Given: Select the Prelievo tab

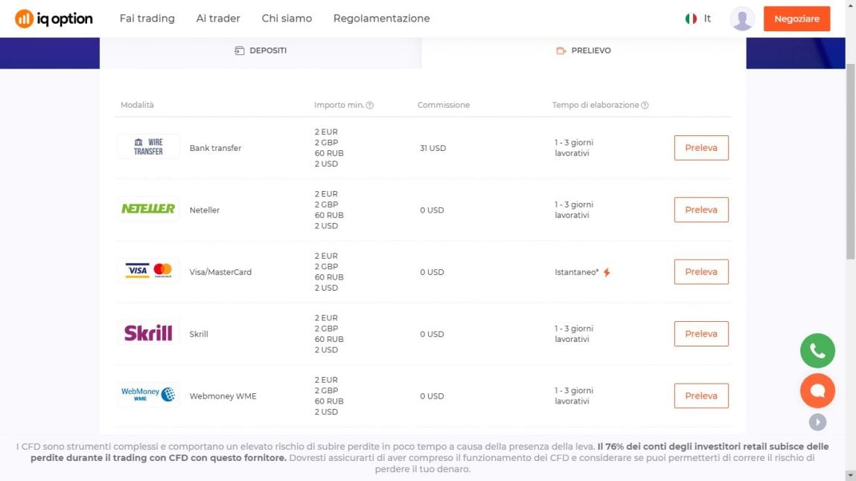Looking at the screenshot, I should point(584,51).
